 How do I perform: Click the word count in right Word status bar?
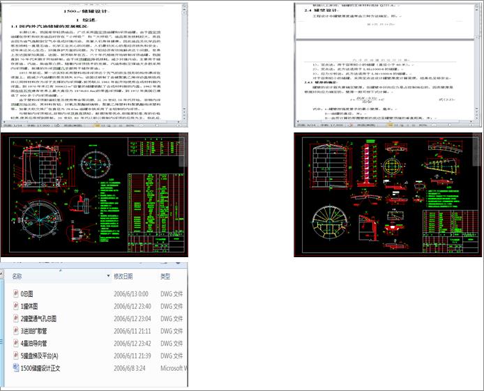click(331, 125)
